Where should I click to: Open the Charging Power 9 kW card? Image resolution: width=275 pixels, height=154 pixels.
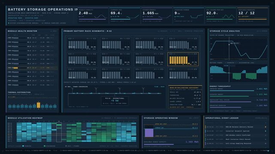(188, 15)
